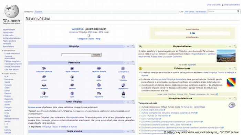Click the Yanapaña link under greeting
This screenshot has height=135, width=241.
[82, 39]
